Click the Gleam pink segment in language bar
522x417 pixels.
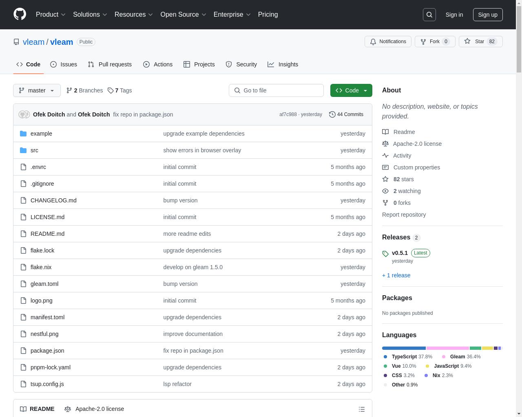[x=448, y=348]
